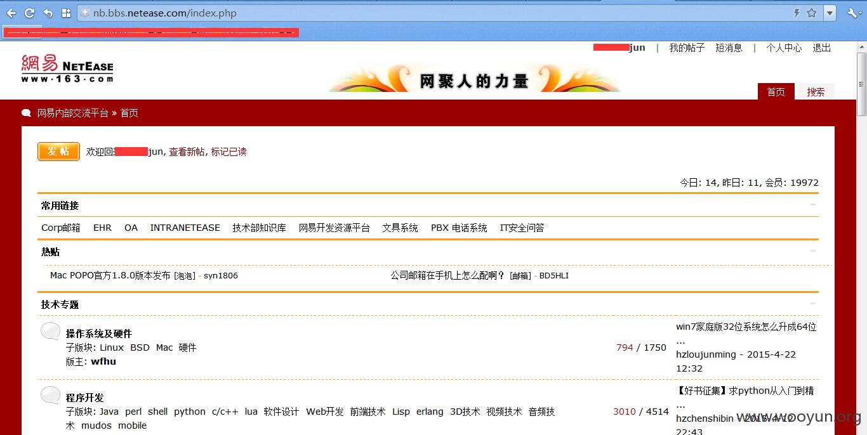Open hot post 公司邮箱在手机上怎么配啊
867x435 pixels.
(448, 275)
